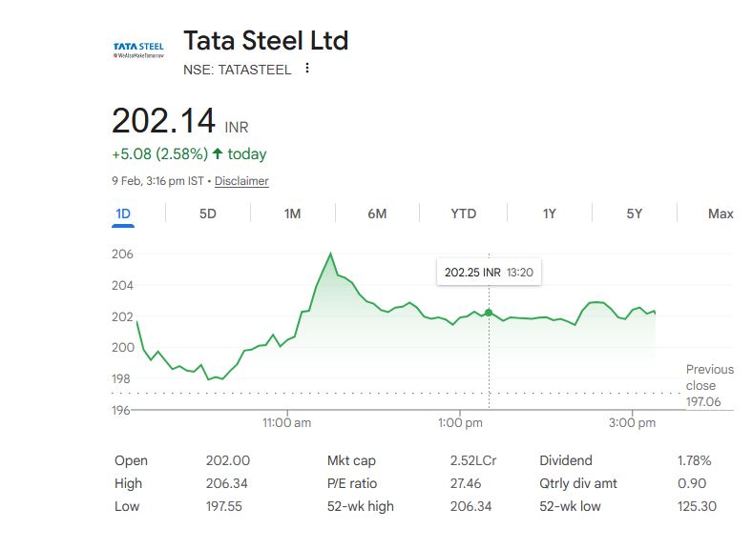The image size is (752, 549).
Task: Click the chart peak near 206
Action: point(330,254)
